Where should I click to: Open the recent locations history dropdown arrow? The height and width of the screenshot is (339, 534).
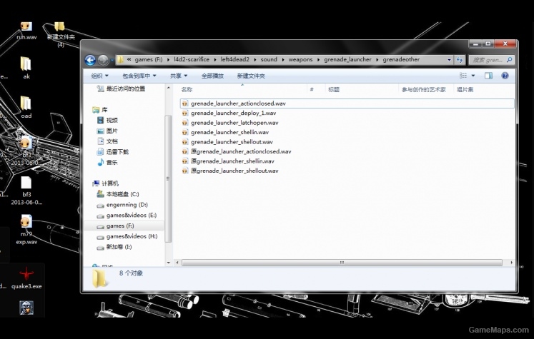(112, 61)
